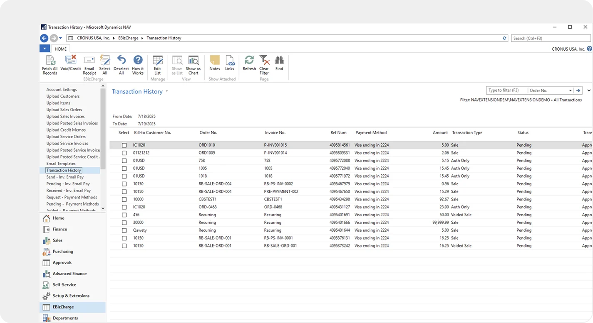Select checkbox for ORD-0468 row
This screenshot has width=593, height=323.
pyautogui.click(x=124, y=207)
